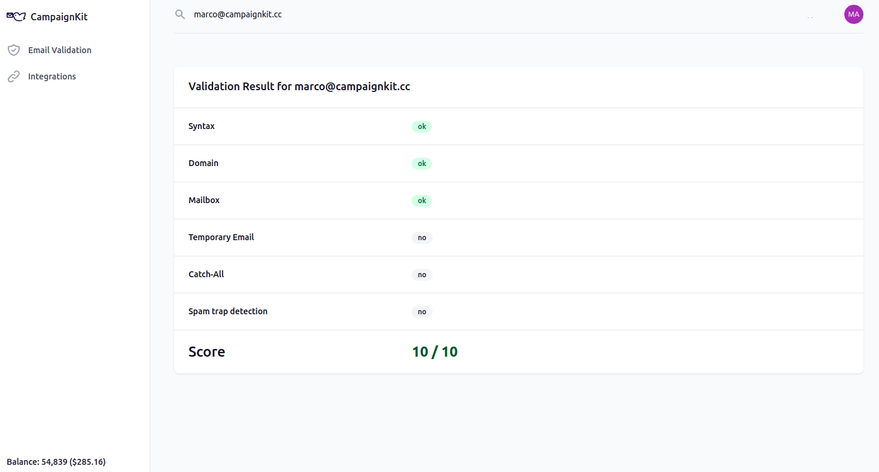879x472 pixels.
Task: Select the Validation Result heading
Action: [299, 87]
